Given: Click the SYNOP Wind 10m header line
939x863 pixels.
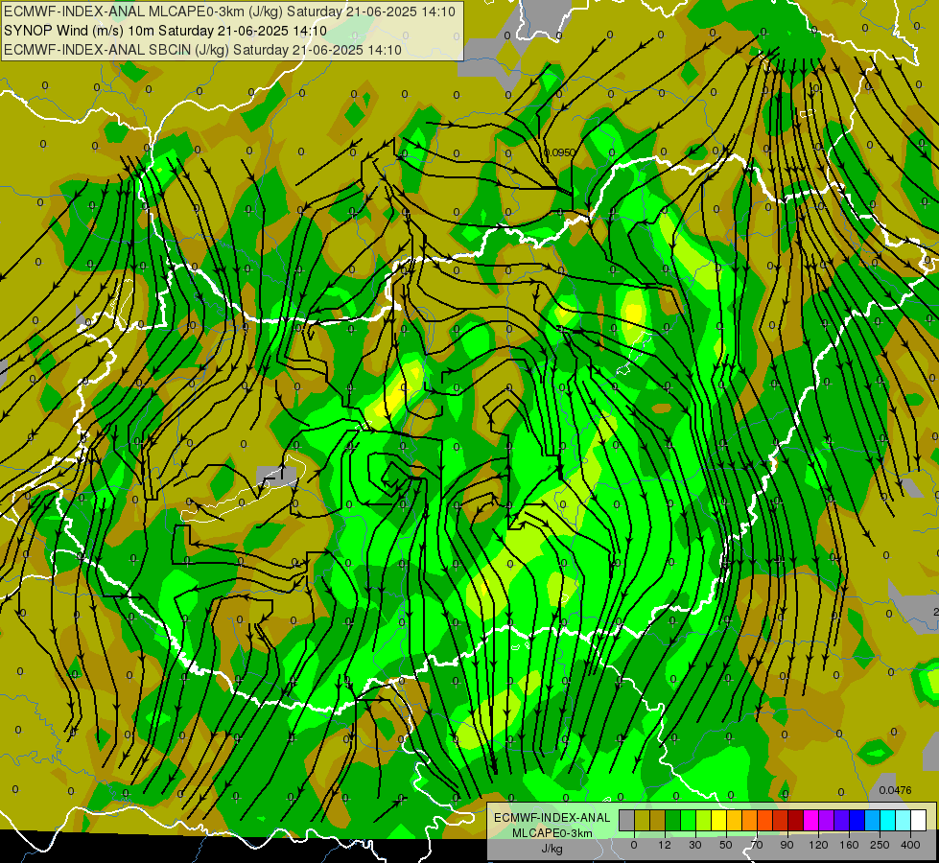Looking at the screenshot, I should coord(165,31).
